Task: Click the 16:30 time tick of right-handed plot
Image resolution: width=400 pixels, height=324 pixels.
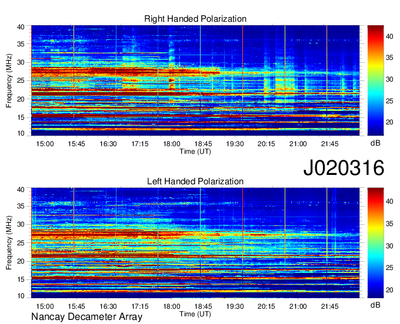Action: [x=108, y=144]
